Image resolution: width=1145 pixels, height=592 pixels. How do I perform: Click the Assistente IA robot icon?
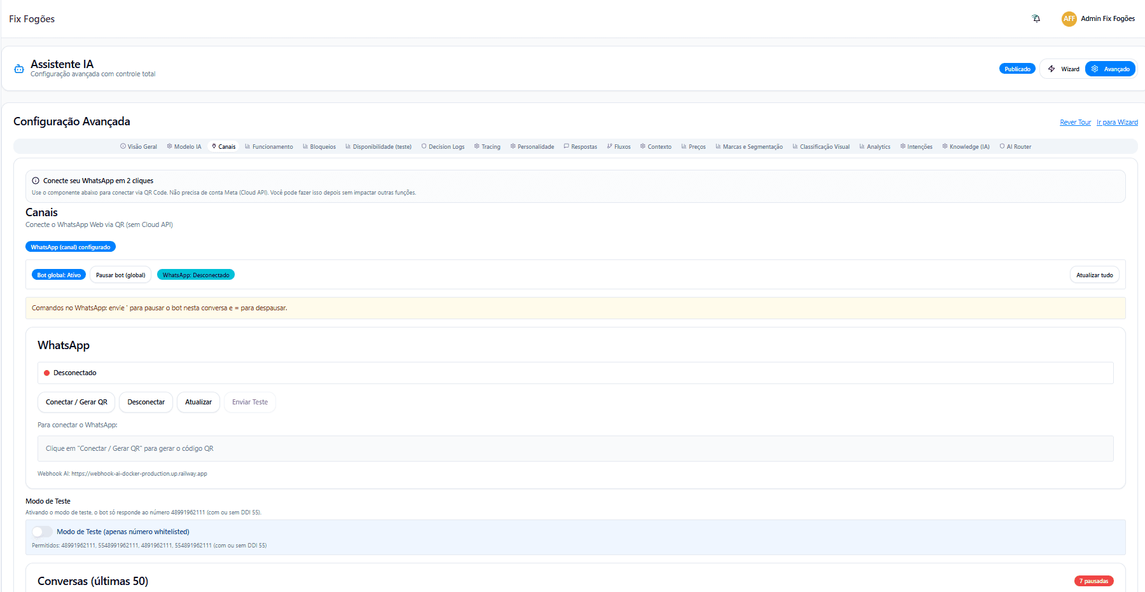pos(19,69)
